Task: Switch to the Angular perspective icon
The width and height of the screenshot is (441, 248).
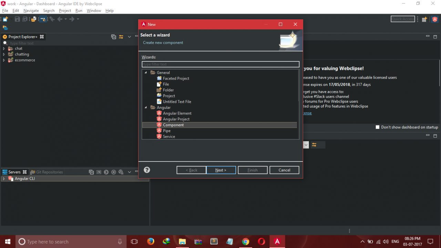Action: (435, 19)
